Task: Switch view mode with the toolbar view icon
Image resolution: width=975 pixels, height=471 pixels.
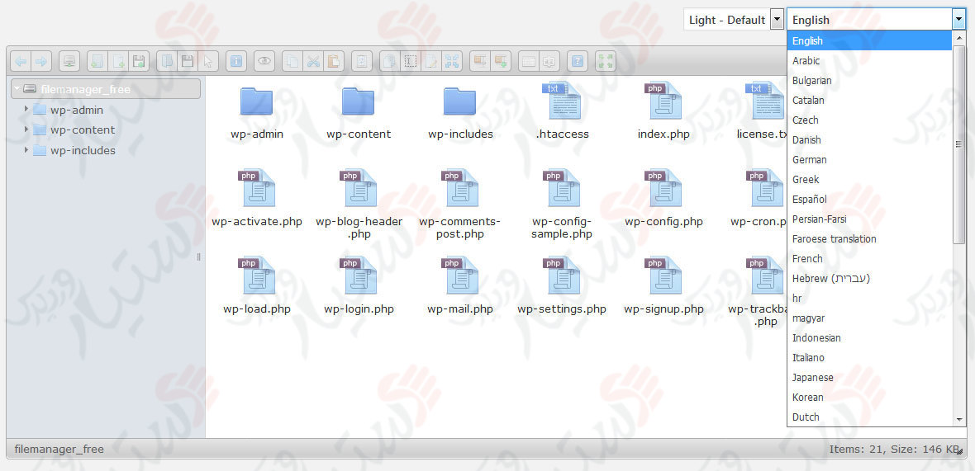Action: point(529,61)
